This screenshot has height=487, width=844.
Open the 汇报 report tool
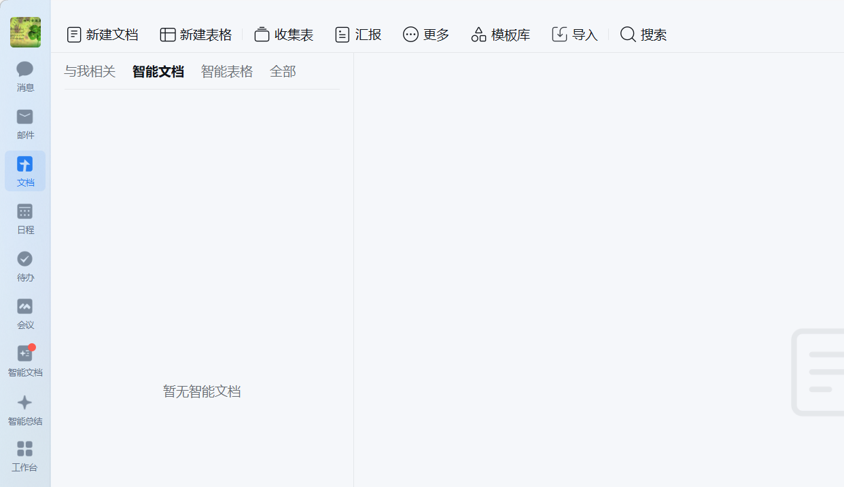[358, 35]
